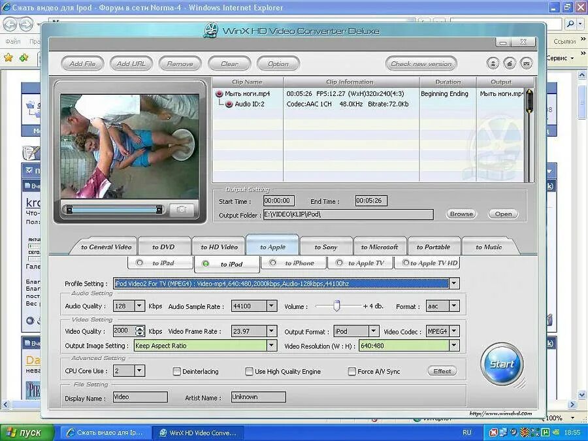This screenshot has width=588, height=441.
Task: Select the to Apple TV HD radio option
Action: [405, 263]
